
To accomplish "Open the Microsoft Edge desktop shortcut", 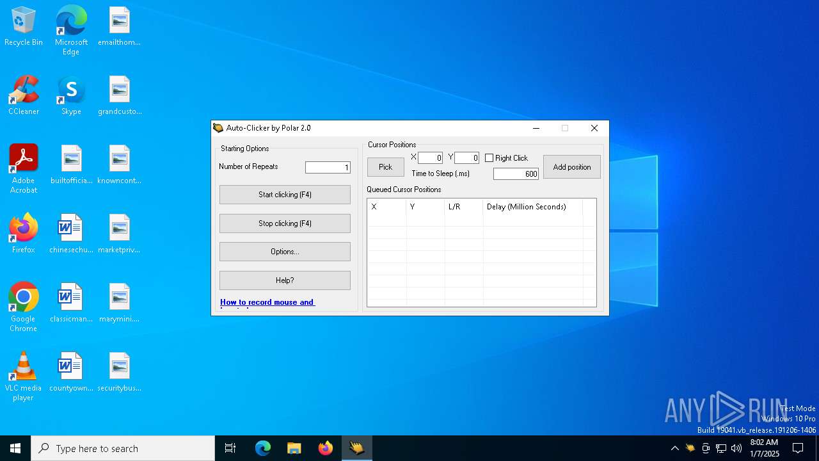I will coord(71,30).
